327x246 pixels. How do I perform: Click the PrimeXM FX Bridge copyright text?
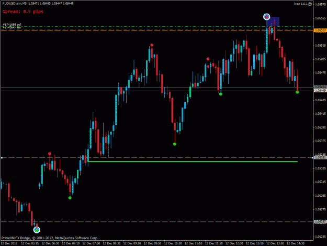click(50, 238)
